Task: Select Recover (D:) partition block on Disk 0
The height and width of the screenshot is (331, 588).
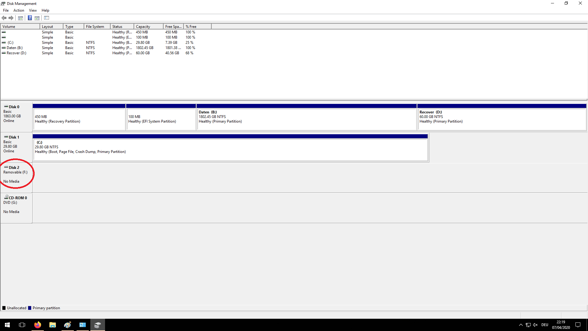Action: point(502,119)
